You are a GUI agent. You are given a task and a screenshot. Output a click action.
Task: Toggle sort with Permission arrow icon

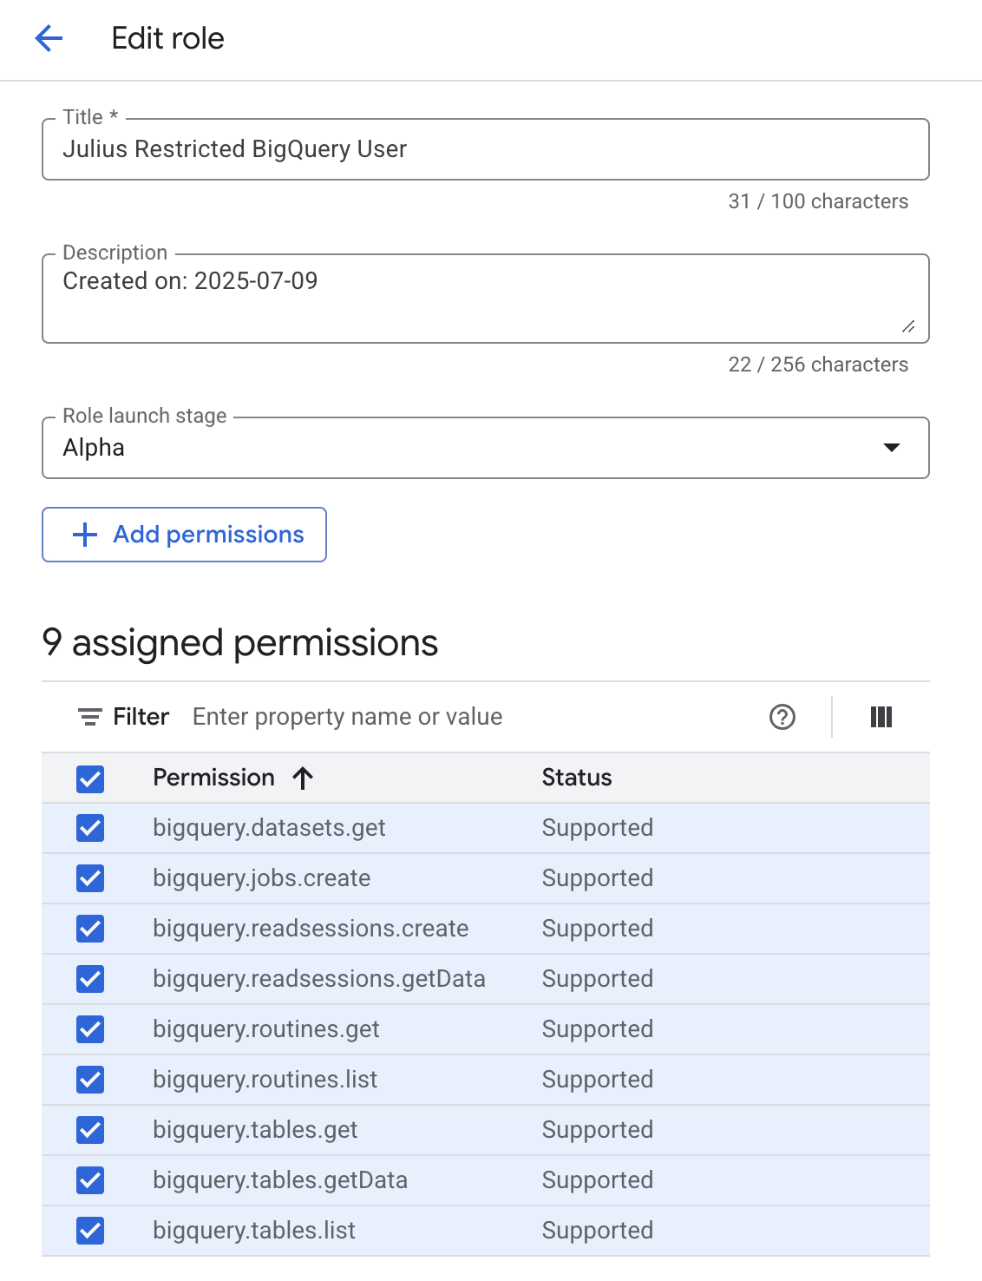[303, 778]
